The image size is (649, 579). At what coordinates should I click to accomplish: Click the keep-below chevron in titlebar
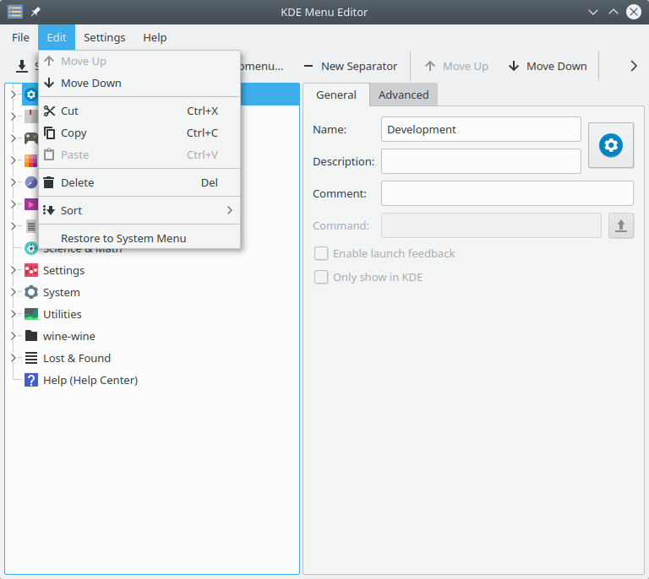pyautogui.click(x=592, y=12)
